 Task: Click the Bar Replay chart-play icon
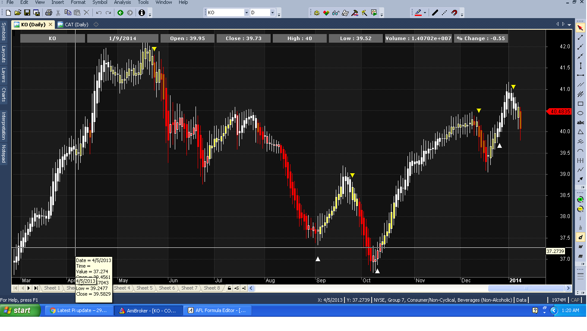[374, 13]
